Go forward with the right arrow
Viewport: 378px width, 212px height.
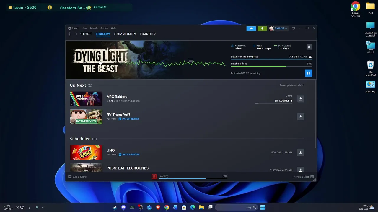76,34
